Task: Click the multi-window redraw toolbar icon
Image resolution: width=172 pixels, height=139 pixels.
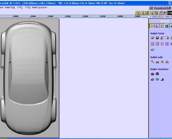Action: click(x=156, y=13)
